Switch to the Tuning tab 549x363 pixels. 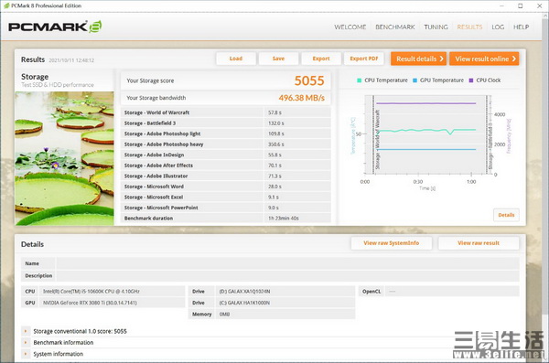(436, 27)
